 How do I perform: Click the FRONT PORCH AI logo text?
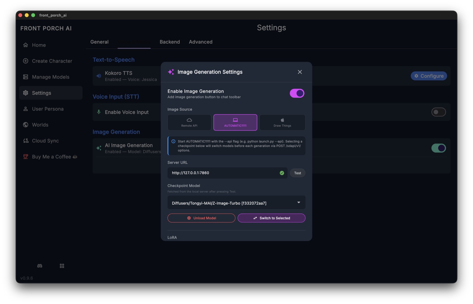[46, 28]
